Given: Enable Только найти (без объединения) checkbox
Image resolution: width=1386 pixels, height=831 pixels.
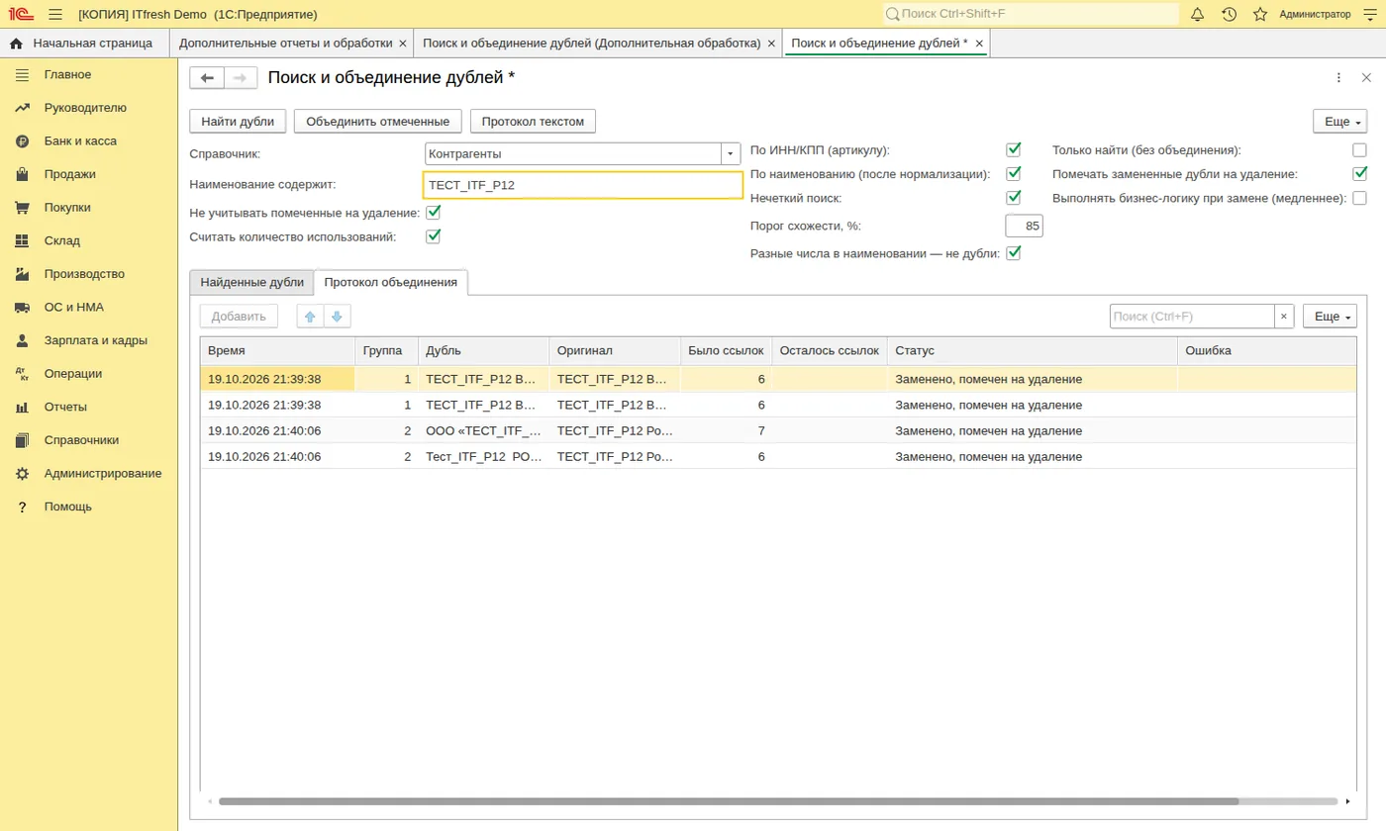Looking at the screenshot, I should coord(1359,150).
